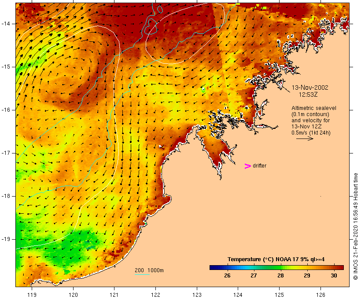Click the magenta drifter marker symbol
Image resolution: width=361 pixels, height=299 pixels.
(247, 166)
